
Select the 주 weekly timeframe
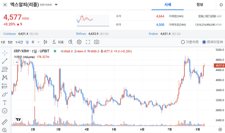tap(33, 42)
